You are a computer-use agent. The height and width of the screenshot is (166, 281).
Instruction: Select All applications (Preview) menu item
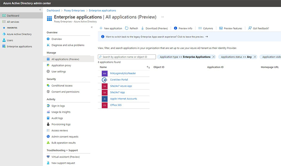click(69, 59)
